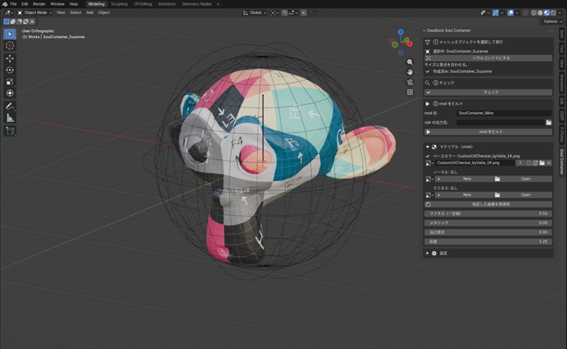The width and height of the screenshot is (567, 349).
Task: Adjust 彩度 slider
Action: [x=488, y=242]
